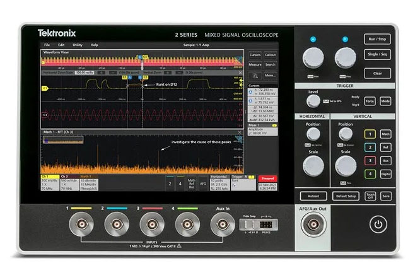Image resolution: width=420 pixels, height=280 pixels.
Task: Click cursor B readout in Cursors badge
Action: click(x=262, y=101)
